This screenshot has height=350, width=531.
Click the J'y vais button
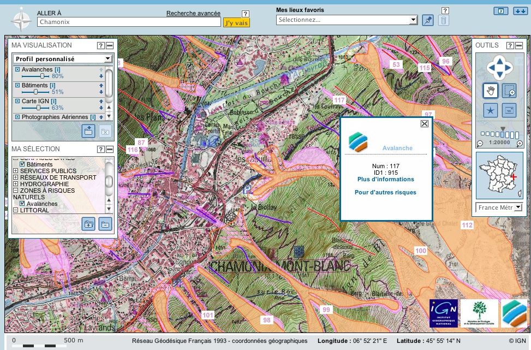tap(236, 23)
